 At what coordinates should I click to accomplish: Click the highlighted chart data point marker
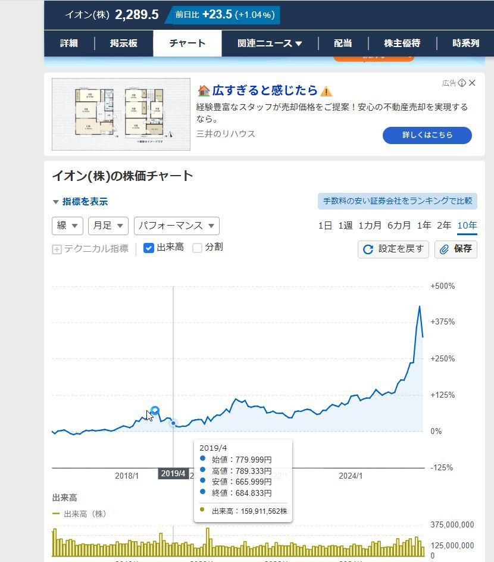click(x=155, y=410)
